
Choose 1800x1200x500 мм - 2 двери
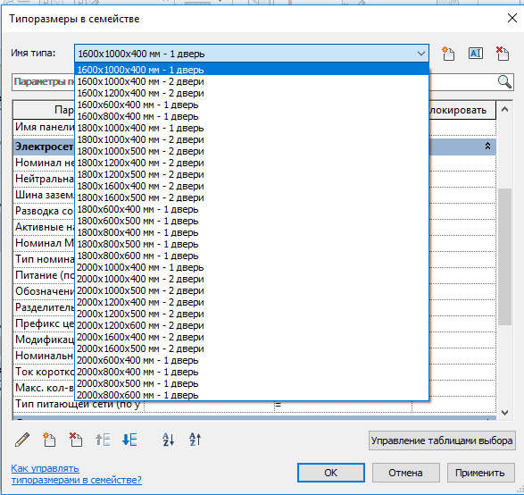pos(252,174)
